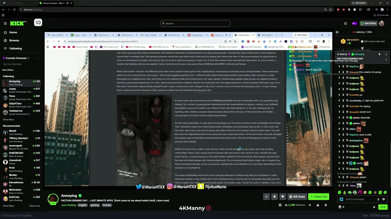Collapse Favorite Channels section

[38, 58]
